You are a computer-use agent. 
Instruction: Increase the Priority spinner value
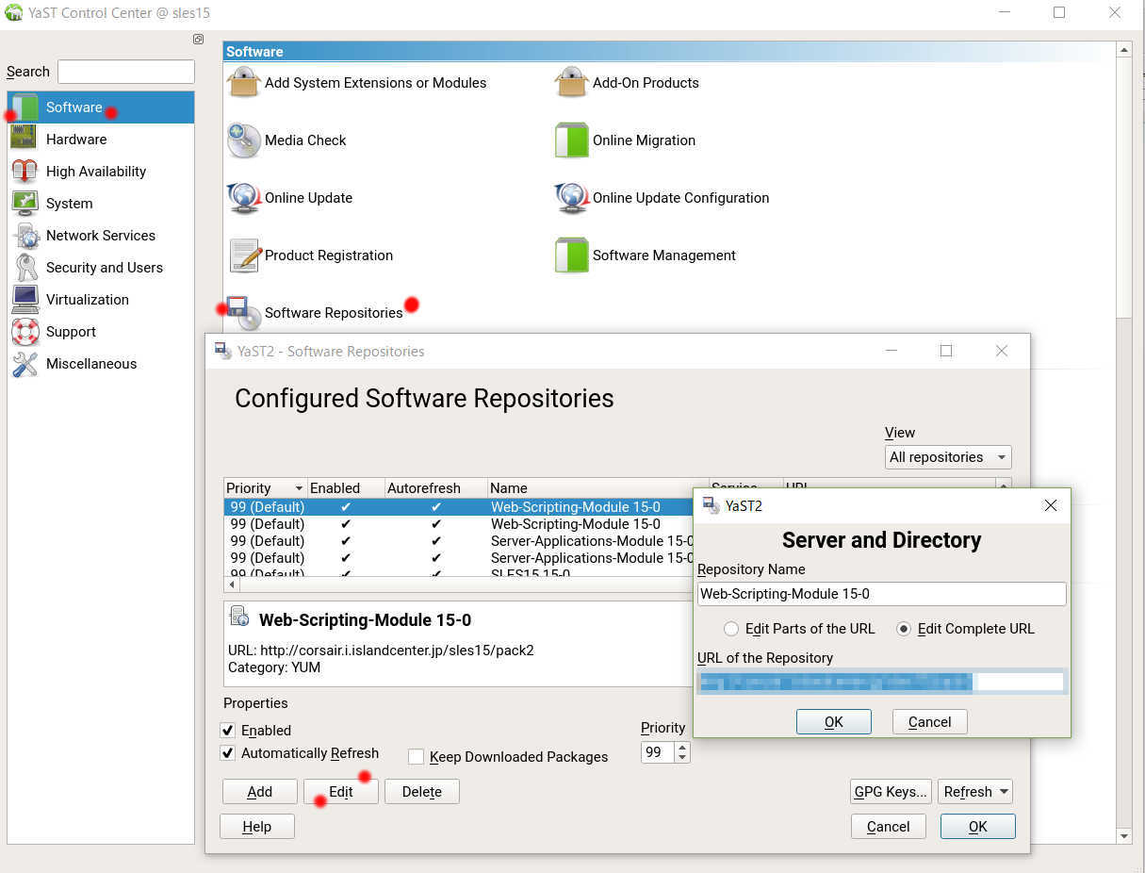[x=683, y=748]
